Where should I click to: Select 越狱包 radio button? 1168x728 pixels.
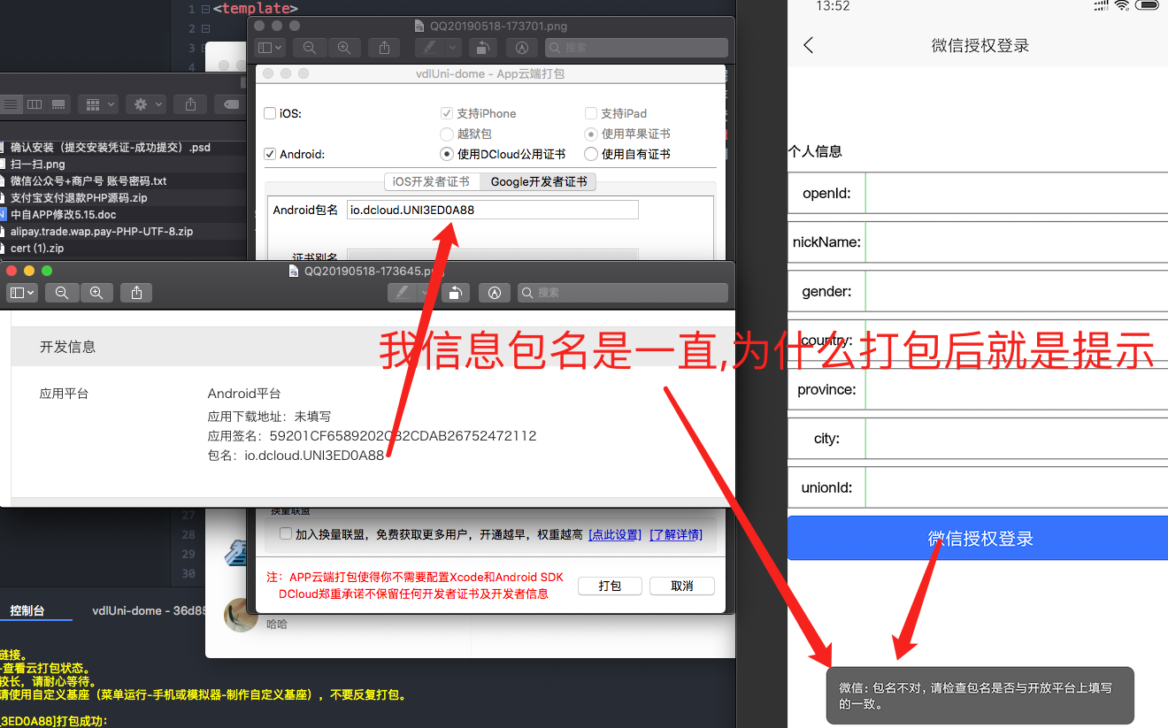pos(447,134)
